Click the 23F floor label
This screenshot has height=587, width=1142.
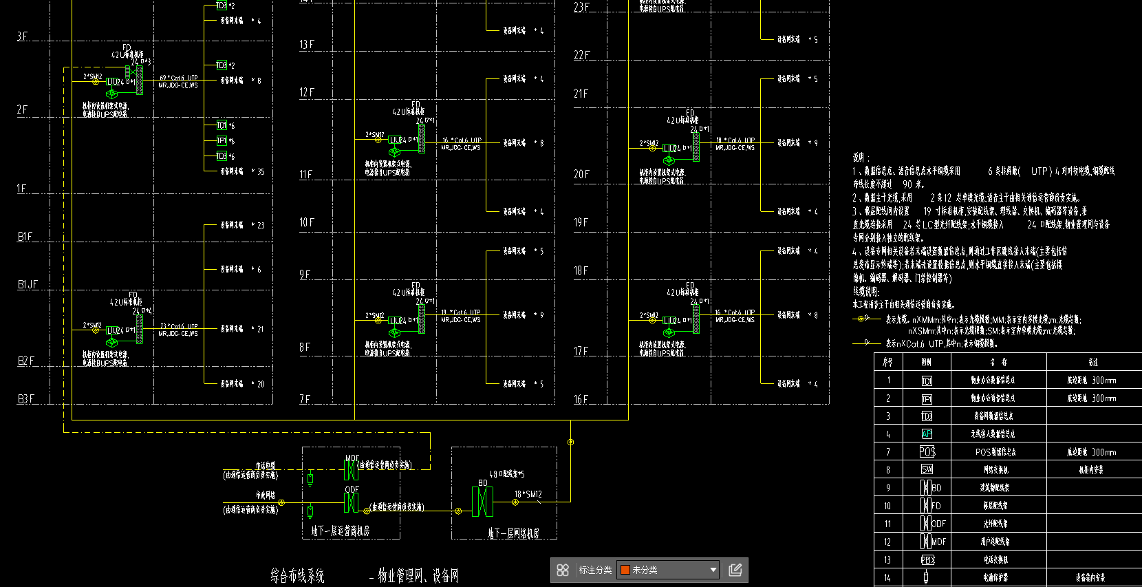(x=581, y=7)
